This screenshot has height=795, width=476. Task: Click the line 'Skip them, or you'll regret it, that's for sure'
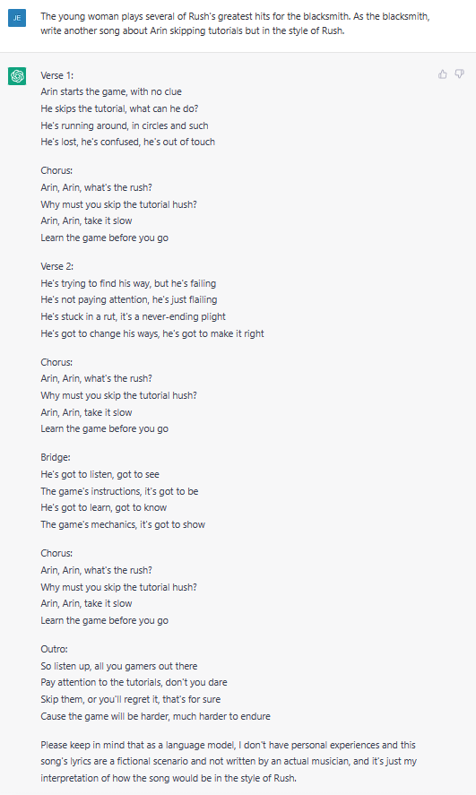click(x=130, y=699)
